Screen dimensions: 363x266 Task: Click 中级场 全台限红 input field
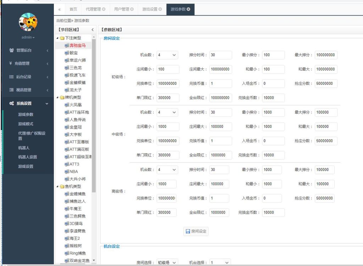[220, 155]
